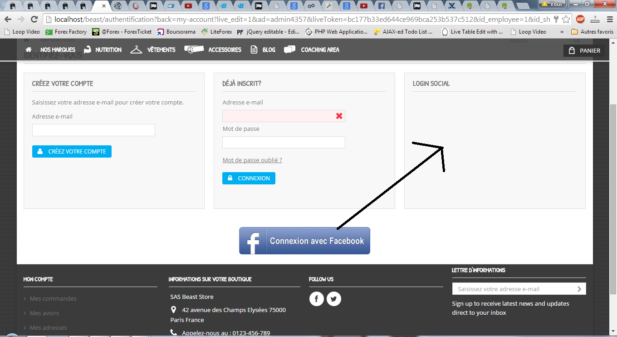Open the Forex Factory bookmark
Viewport: 617px width, 337px height.
[x=66, y=32]
